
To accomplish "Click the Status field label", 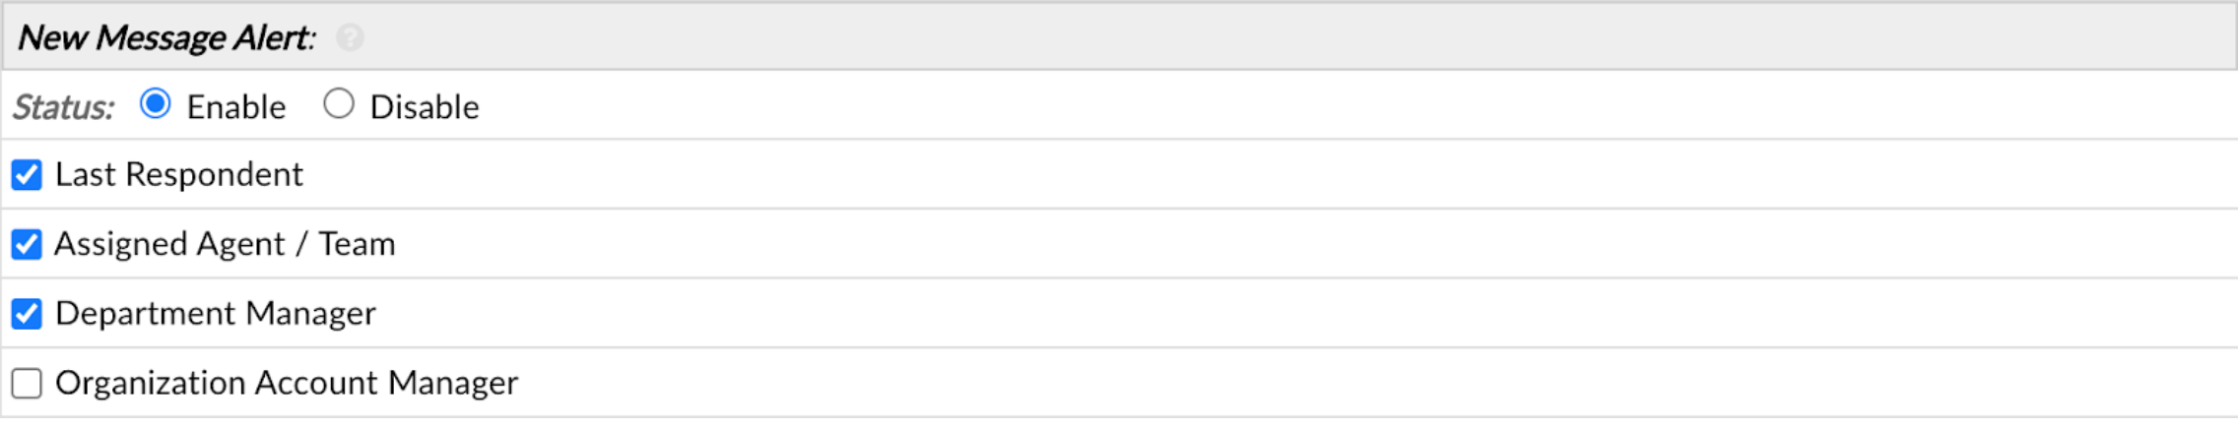I will point(63,107).
